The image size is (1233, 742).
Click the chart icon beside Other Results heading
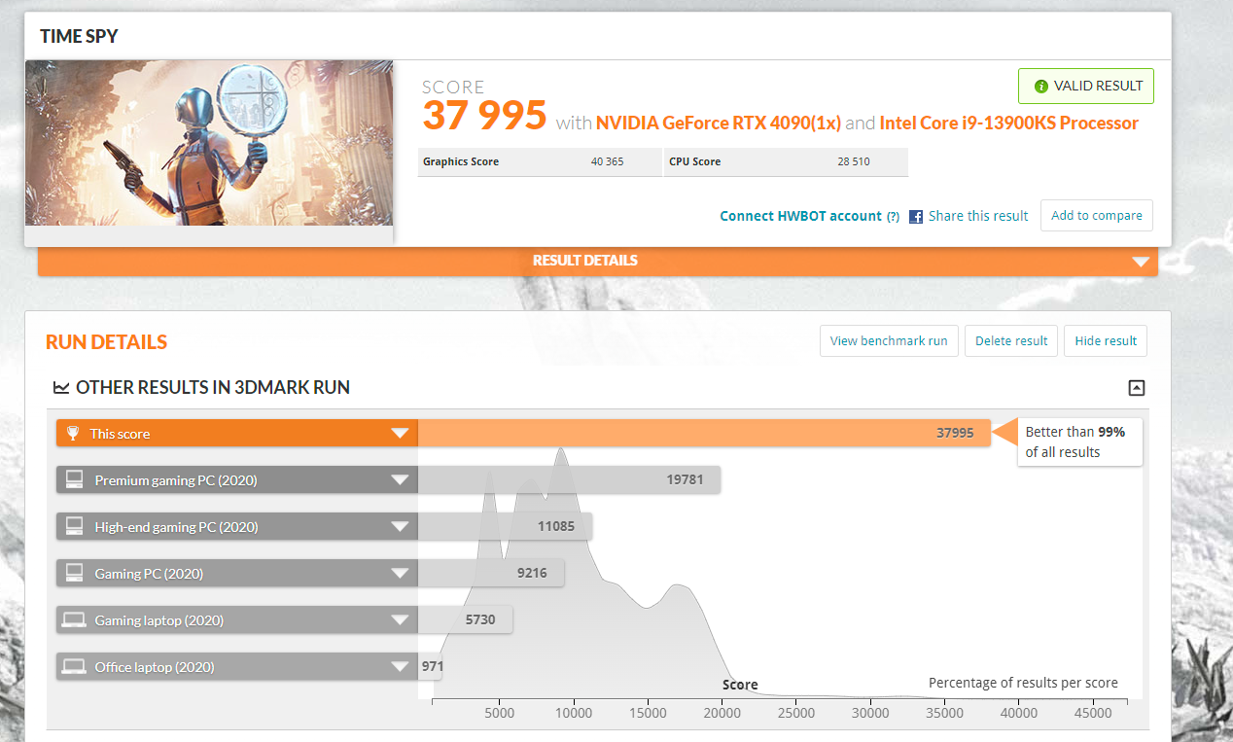61,388
